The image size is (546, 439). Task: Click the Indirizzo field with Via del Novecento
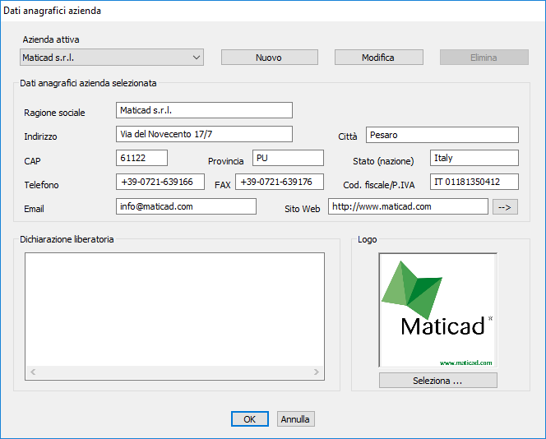(204, 134)
